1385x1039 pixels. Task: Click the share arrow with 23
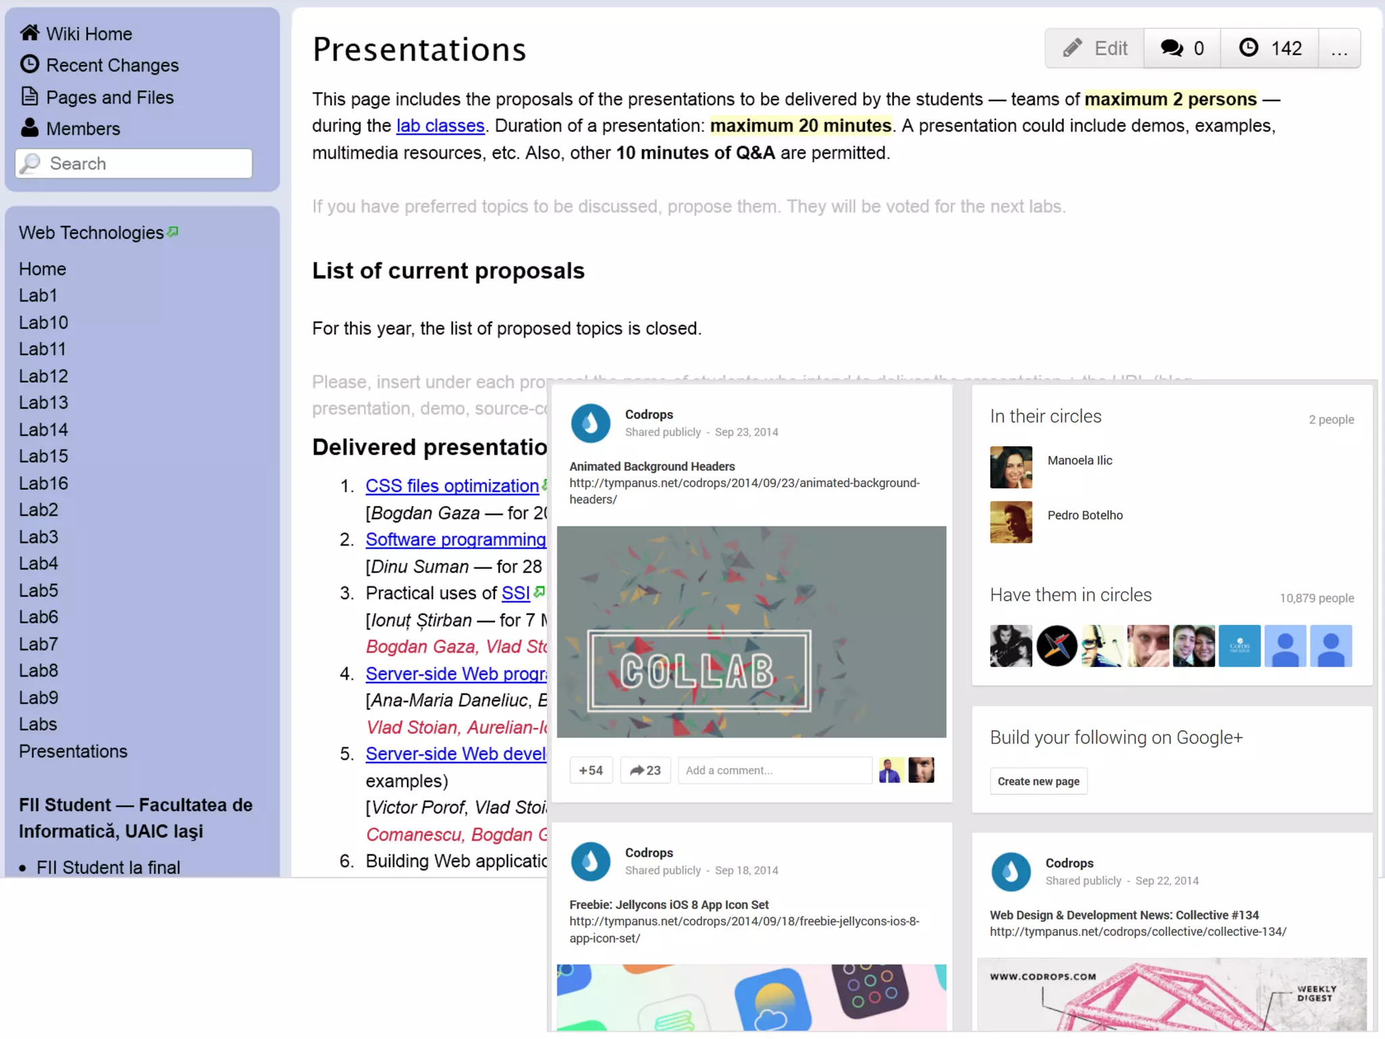click(645, 770)
